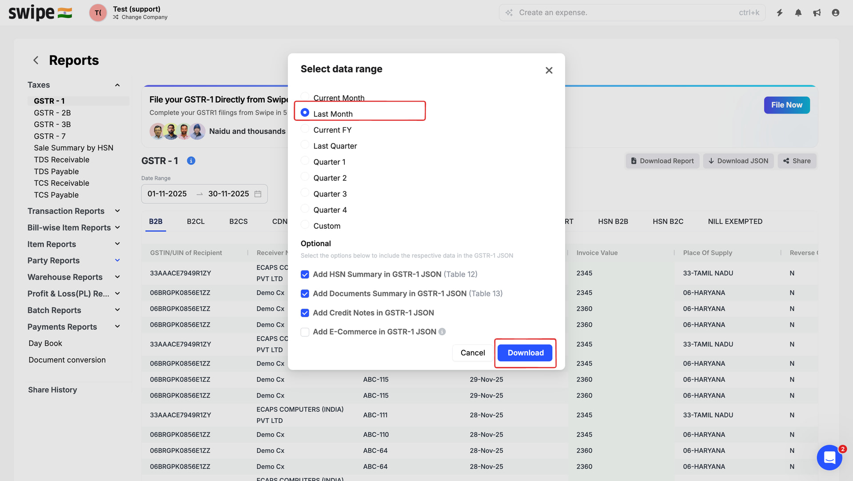This screenshot has width=853, height=481.
Task: Collapse the Taxes section chevron
Action: (117, 85)
